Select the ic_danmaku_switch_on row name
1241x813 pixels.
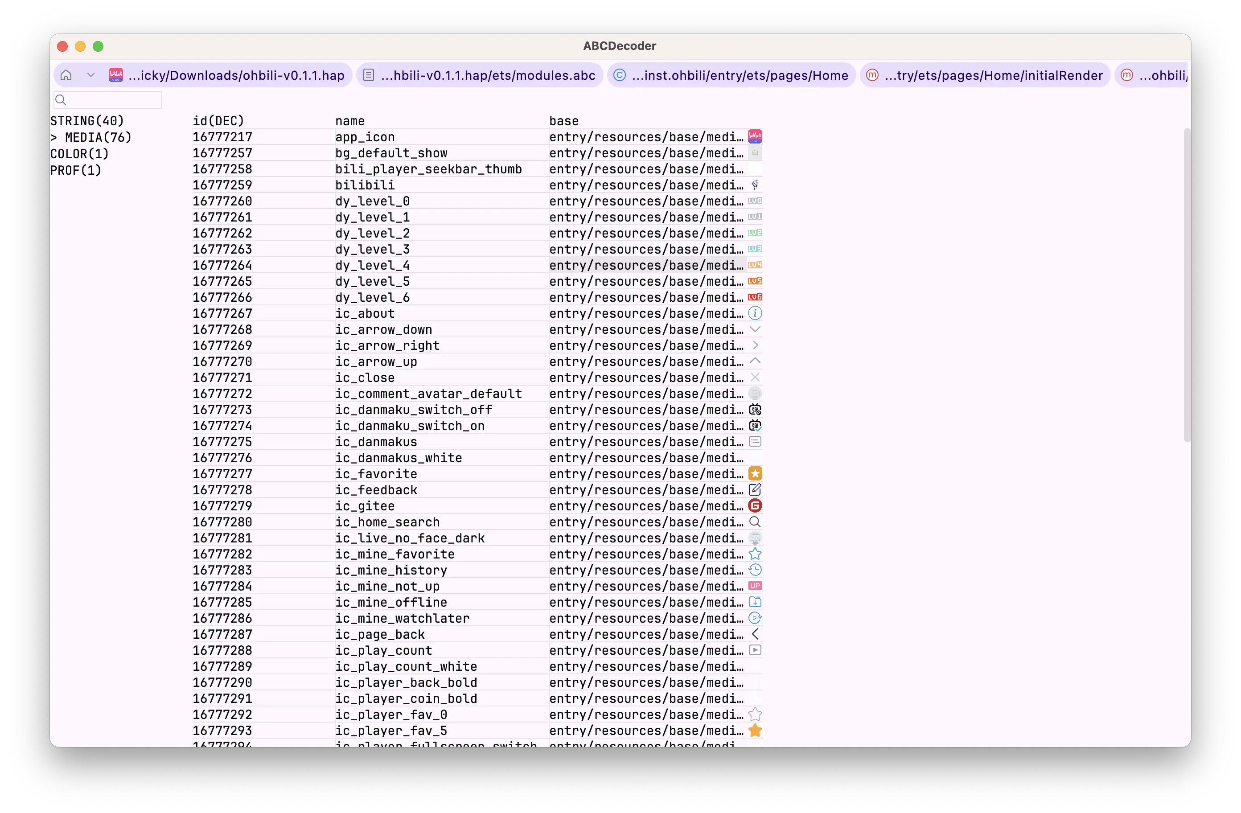pos(409,426)
